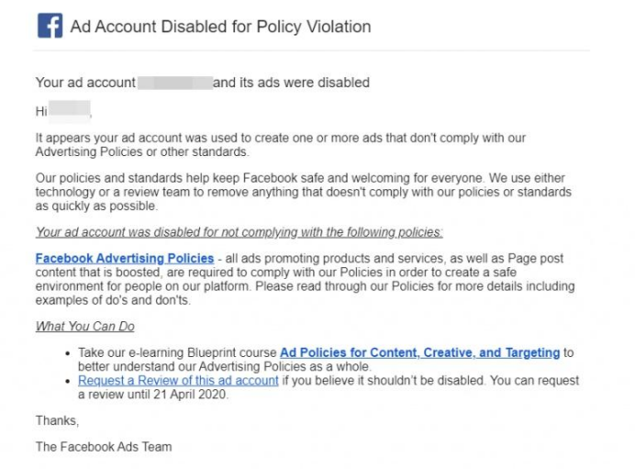This screenshot has height=469, width=635.
Task: Click the paragraph starting 'Our policies and standards'
Action: coord(303,192)
